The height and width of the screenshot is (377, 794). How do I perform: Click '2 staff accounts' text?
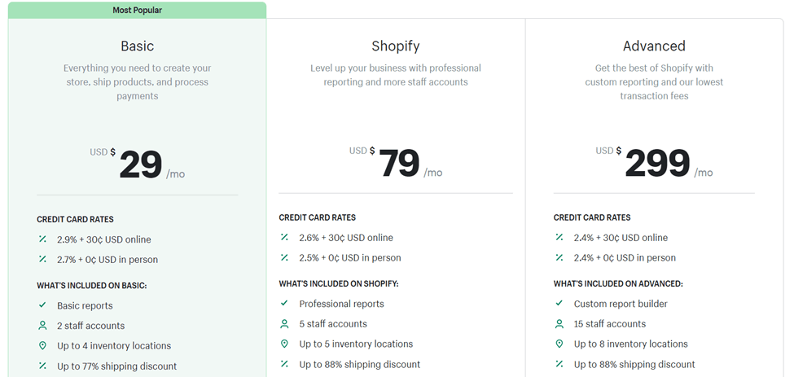pos(90,326)
